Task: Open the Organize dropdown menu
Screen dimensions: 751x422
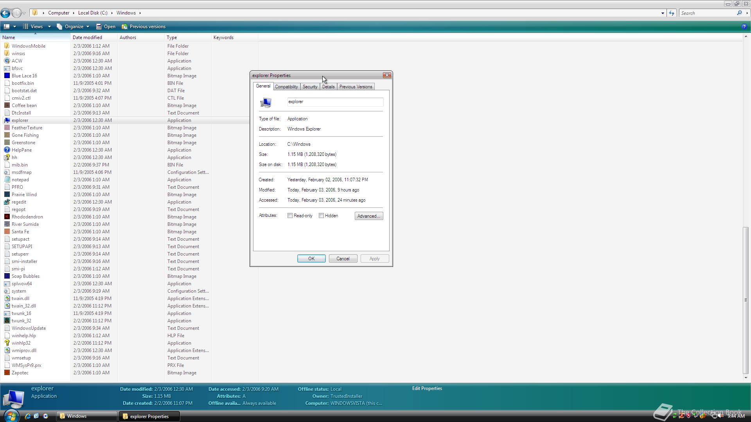Action: pyautogui.click(x=74, y=27)
